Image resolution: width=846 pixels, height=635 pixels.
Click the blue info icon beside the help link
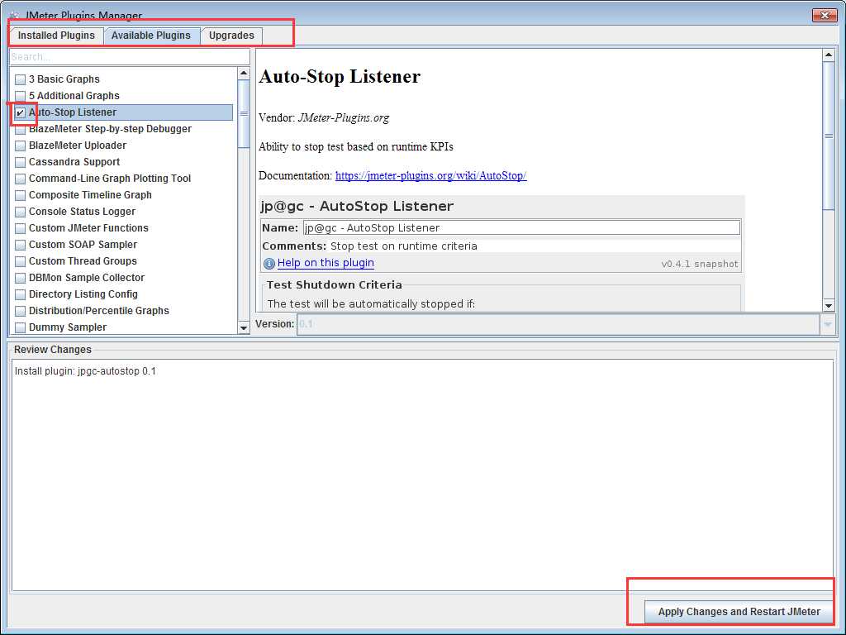(x=269, y=264)
